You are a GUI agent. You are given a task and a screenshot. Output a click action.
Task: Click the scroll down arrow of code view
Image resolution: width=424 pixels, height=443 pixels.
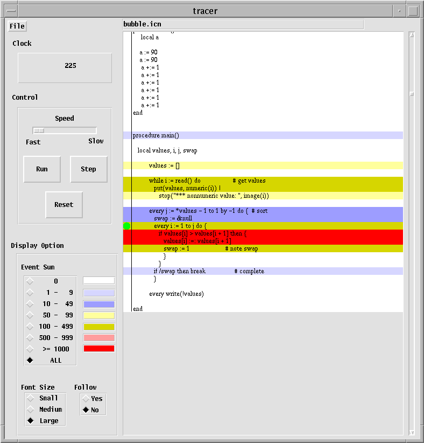click(x=412, y=432)
